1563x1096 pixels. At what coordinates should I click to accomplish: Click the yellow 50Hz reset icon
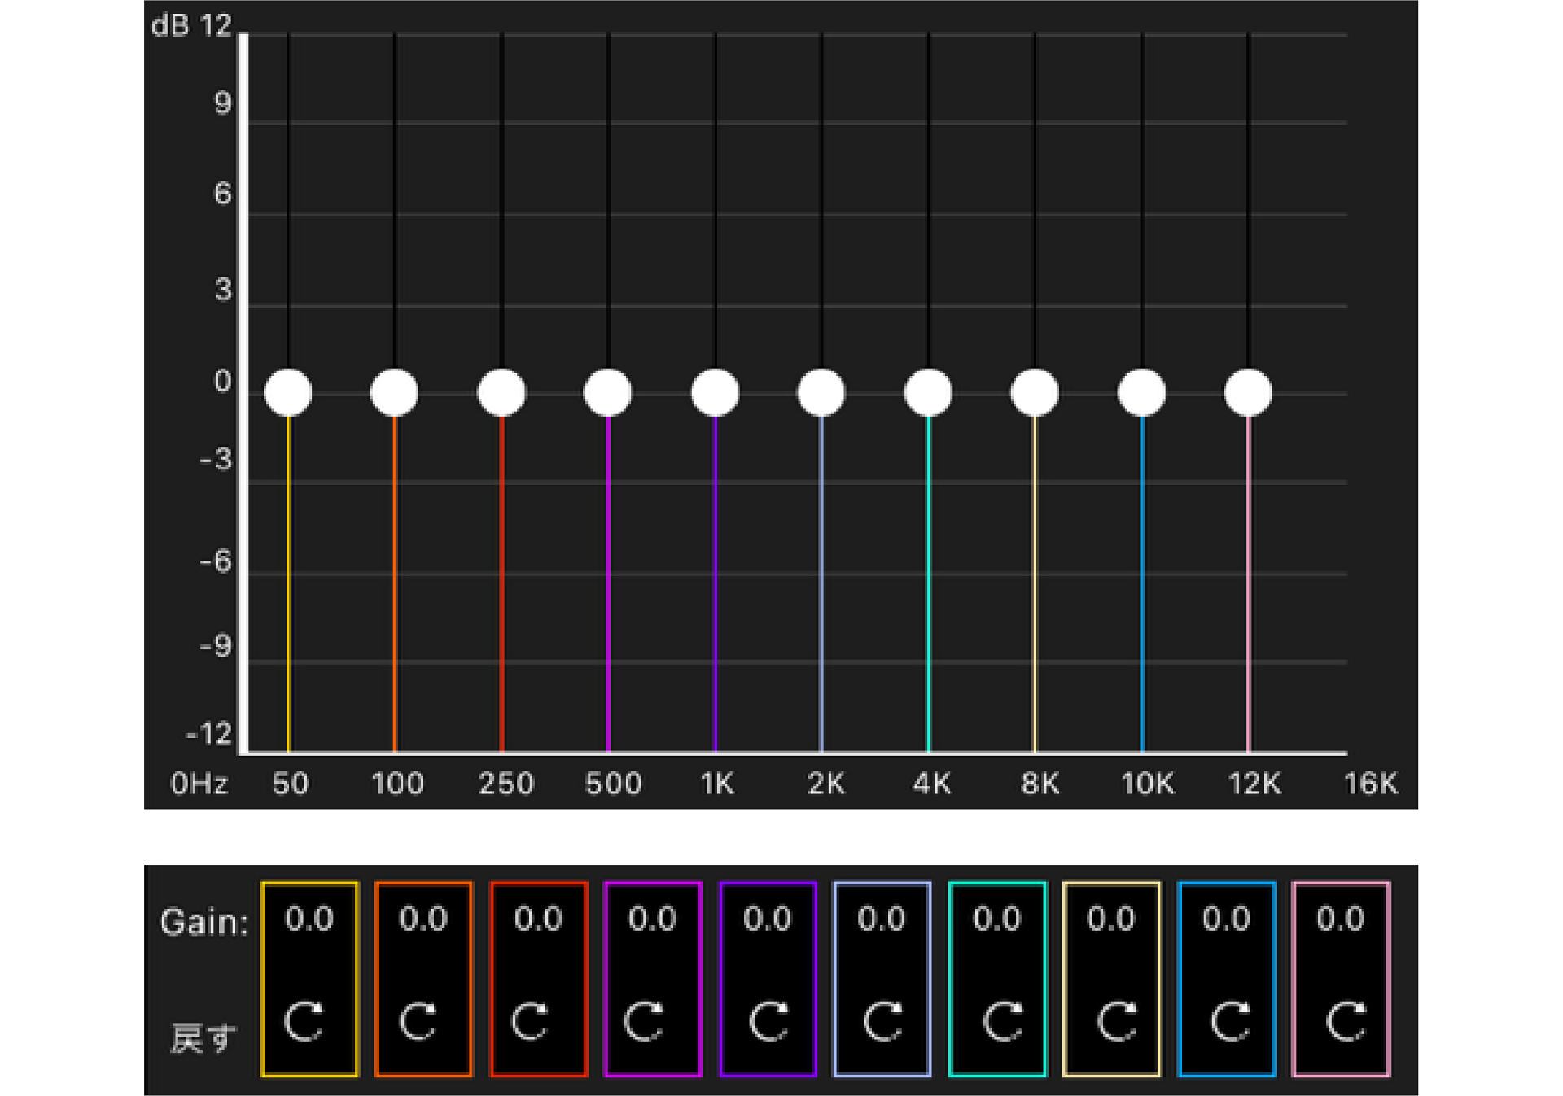pos(304,1022)
